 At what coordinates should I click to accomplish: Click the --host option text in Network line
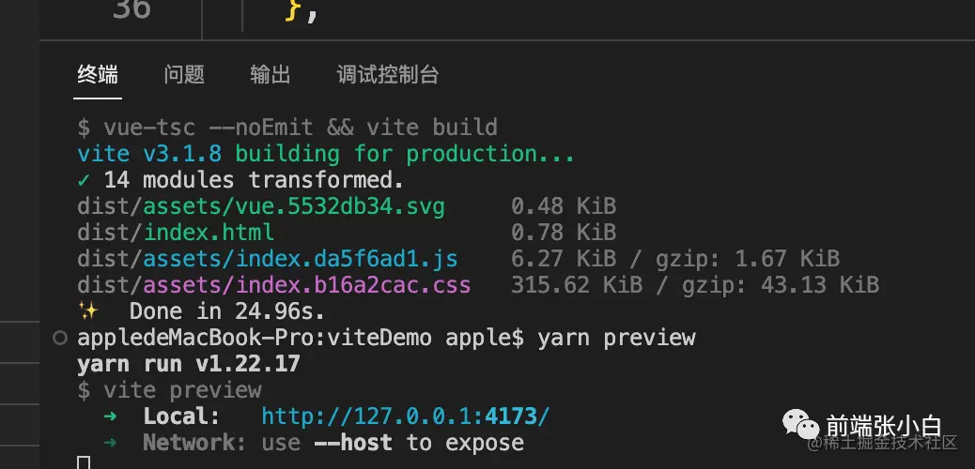(353, 443)
